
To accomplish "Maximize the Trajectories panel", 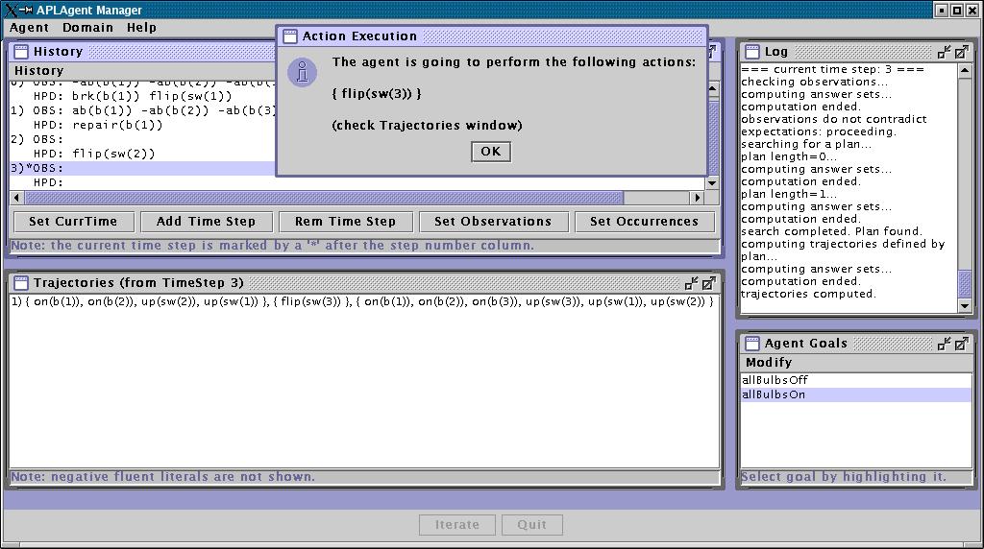I will click(708, 283).
